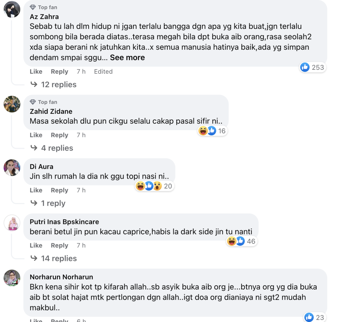Open Putri Inas Bpskincare's avatar

click(12, 223)
